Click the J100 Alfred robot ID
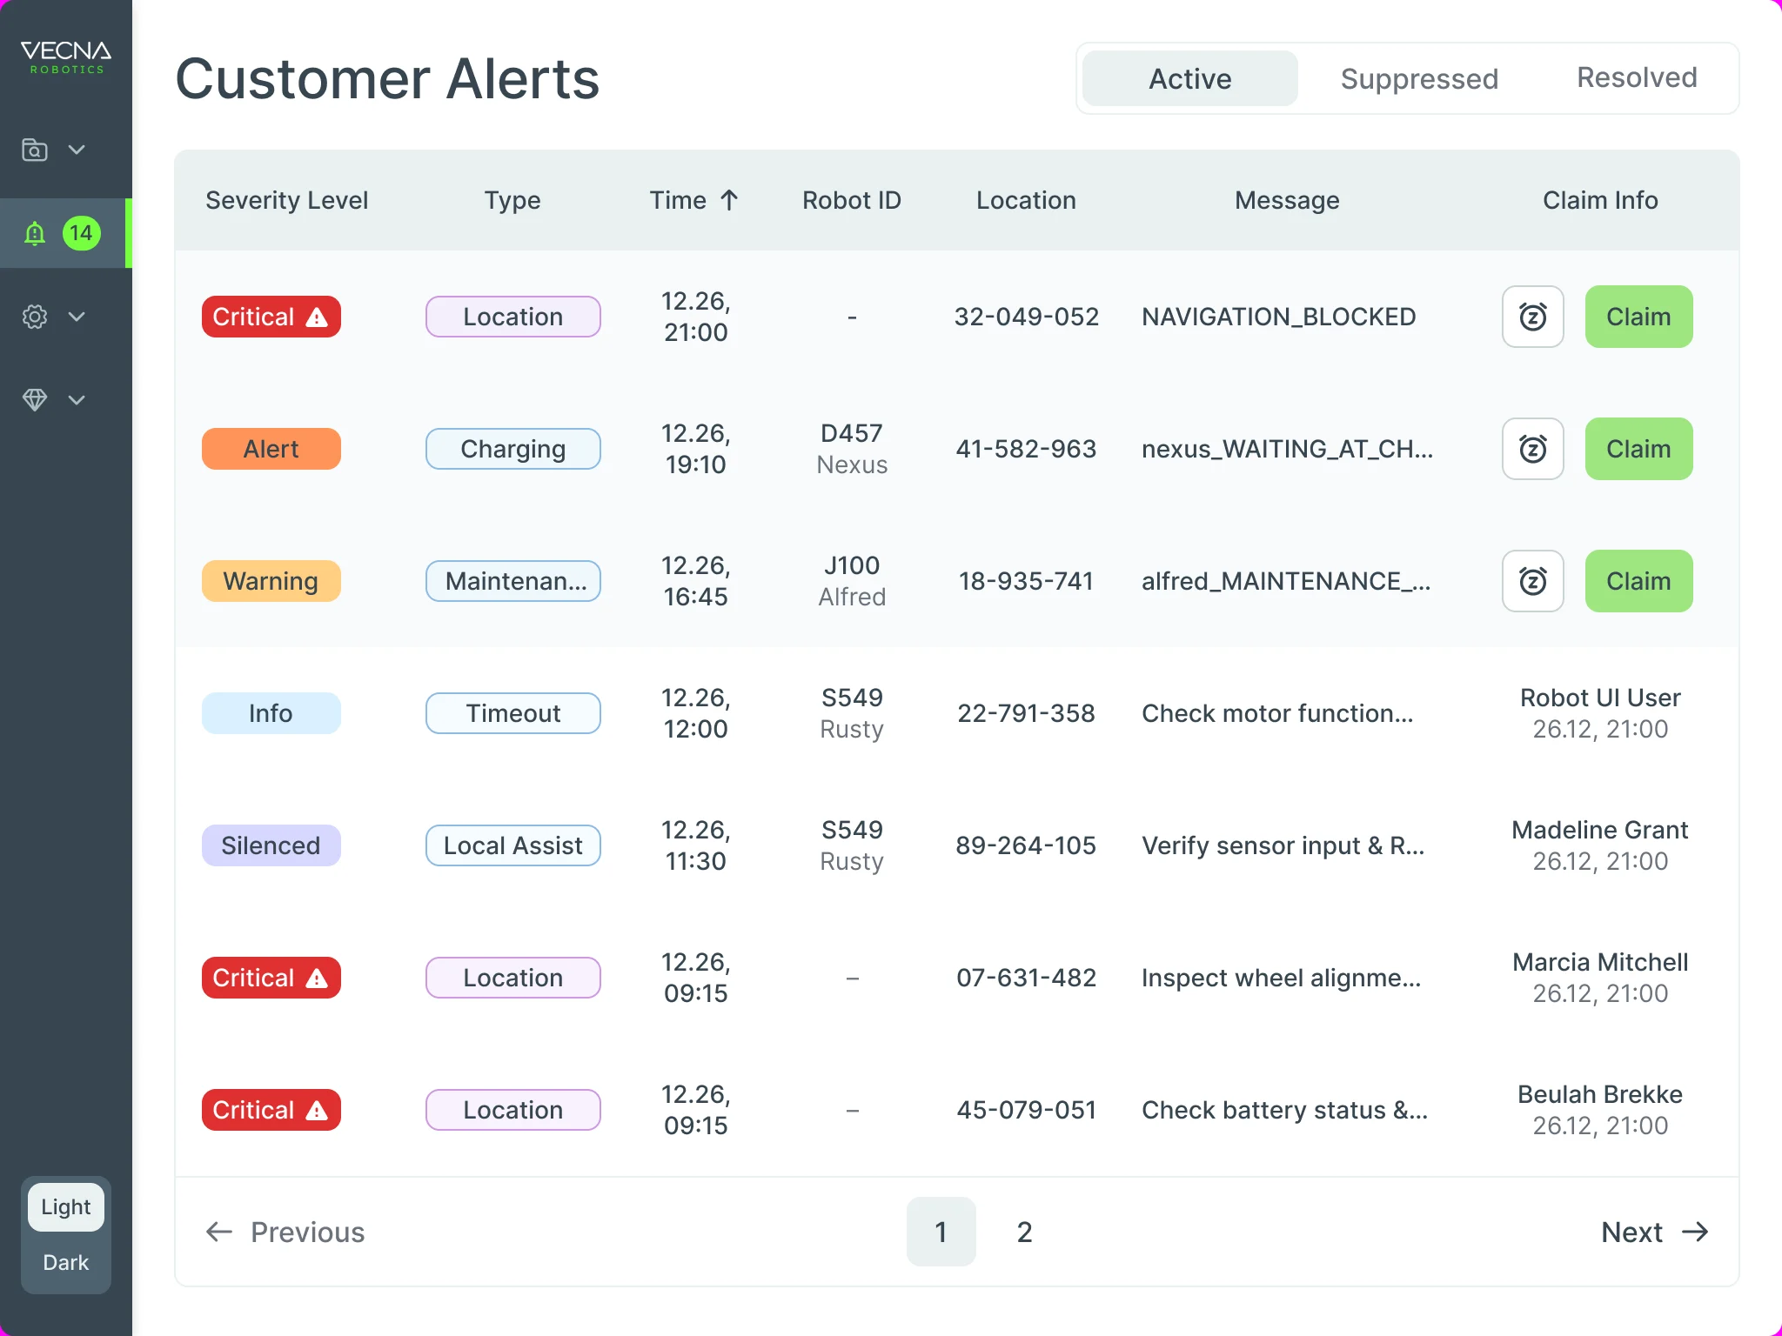Viewport: 1782px width, 1336px height. 852,581
